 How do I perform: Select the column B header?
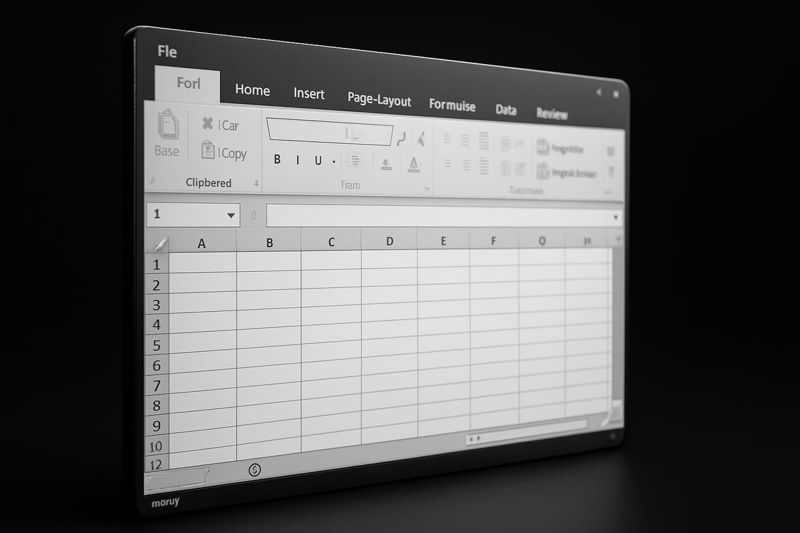click(x=269, y=243)
